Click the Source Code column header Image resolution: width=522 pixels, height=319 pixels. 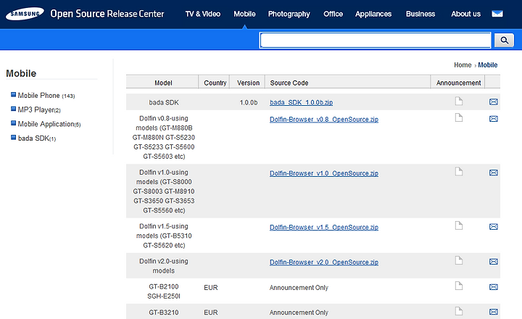tap(289, 83)
